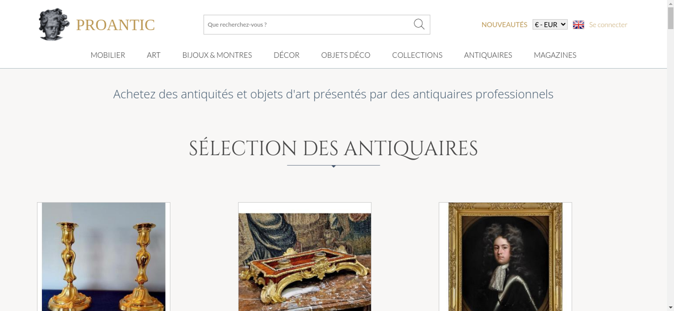Open the MAGAZINES menu

[555, 55]
